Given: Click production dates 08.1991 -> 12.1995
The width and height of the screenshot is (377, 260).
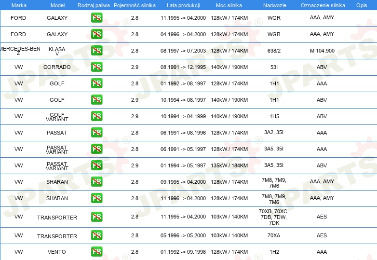Looking at the screenshot, I should click(183, 67).
